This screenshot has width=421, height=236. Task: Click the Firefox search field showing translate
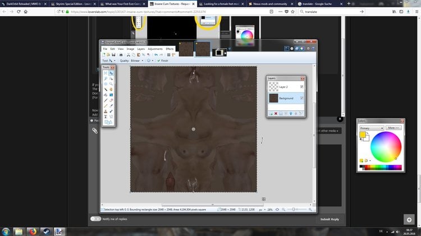tap(332, 12)
